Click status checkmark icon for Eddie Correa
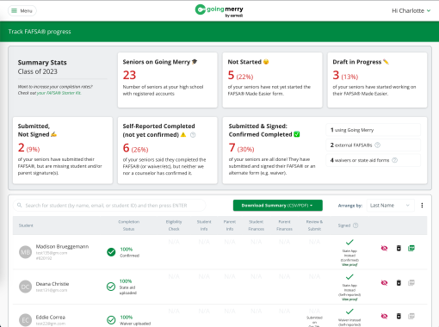The height and width of the screenshot is (327, 439). click(111, 320)
